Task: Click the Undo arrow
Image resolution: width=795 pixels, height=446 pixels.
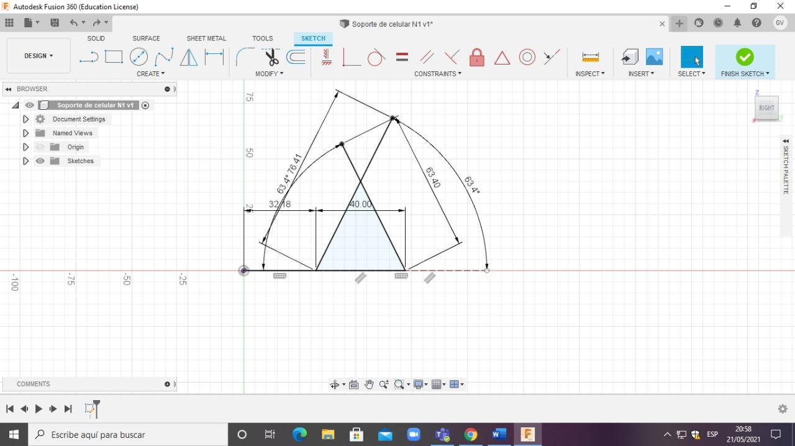Action: (x=74, y=23)
